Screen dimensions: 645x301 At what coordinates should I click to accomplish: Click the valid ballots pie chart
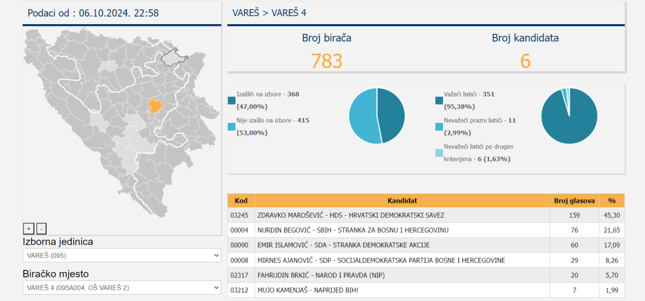(x=569, y=115)
